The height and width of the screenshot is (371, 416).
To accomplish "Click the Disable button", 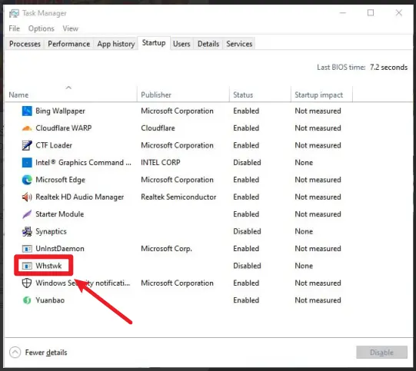I will click(x=381, y=353).
